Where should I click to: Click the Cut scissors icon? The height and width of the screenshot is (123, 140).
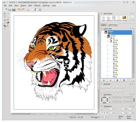coord(28,10)
